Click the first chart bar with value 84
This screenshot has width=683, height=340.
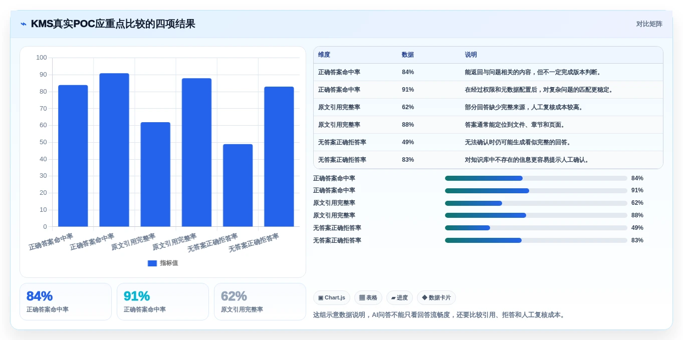[x=73, y=156]
